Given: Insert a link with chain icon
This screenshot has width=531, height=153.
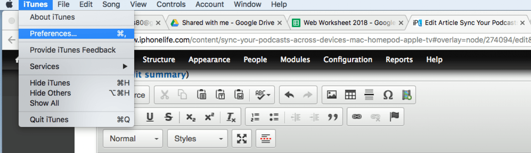Looking at the screenshot, I should pyautogui.click(x=357, y=117).
